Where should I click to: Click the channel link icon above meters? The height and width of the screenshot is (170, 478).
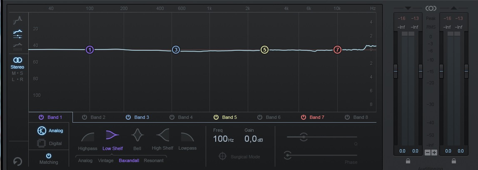coord(431,8)
